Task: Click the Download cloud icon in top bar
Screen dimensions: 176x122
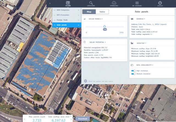Action: click(x=114, y=3)
